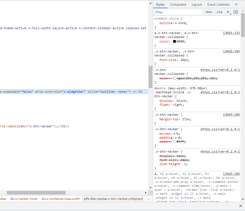Select the highlighted DOM row with aria-controls="x-widgetbar"

coord(74,92)
